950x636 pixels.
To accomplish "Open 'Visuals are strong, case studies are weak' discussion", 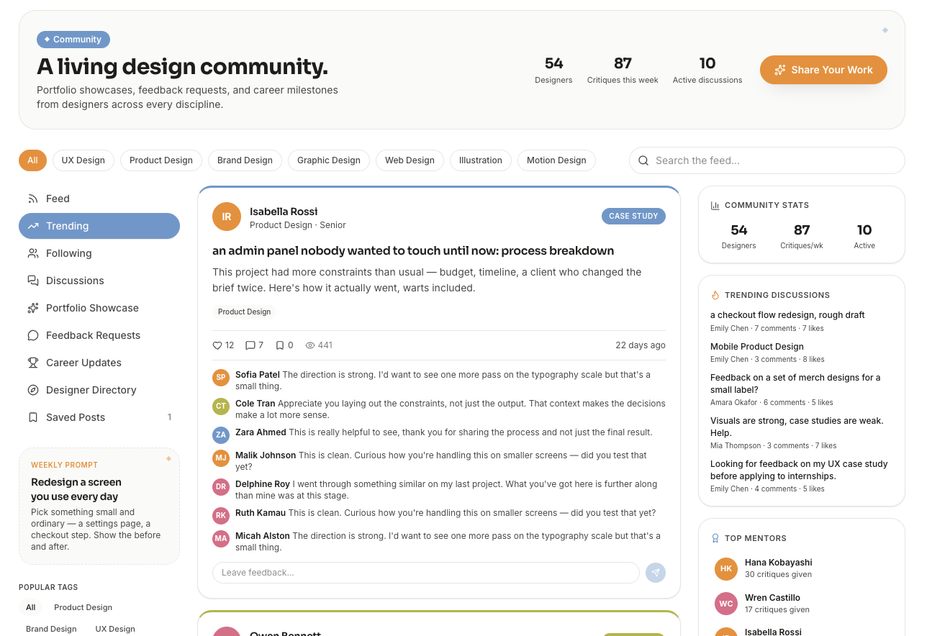I will pos(797,427).
